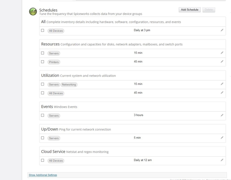Edit the Resources Printers schedule

pos(221,62)
